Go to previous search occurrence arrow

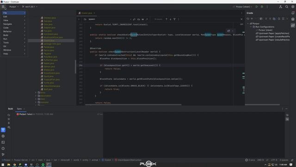pyautogui.click(x=166, y=19)
